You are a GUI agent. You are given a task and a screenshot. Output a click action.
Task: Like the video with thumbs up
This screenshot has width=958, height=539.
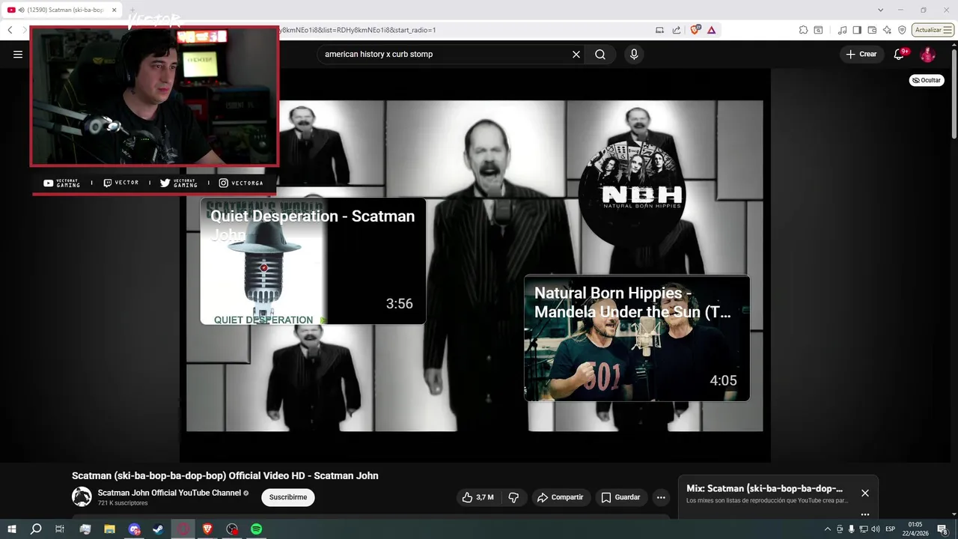(x=478, y=497)
